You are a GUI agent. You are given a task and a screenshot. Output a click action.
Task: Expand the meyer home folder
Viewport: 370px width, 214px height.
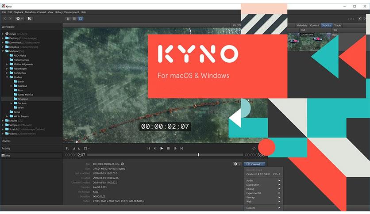click(x=3, y=34)
